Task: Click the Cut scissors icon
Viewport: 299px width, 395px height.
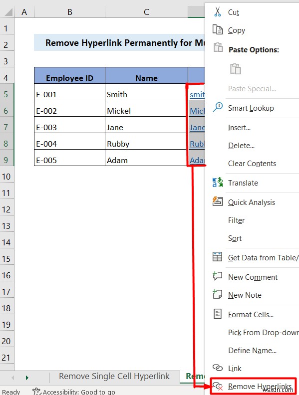Action: [x=217, y=12]
